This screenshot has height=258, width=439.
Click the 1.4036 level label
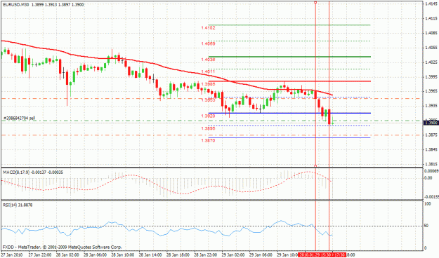point(208,60)
